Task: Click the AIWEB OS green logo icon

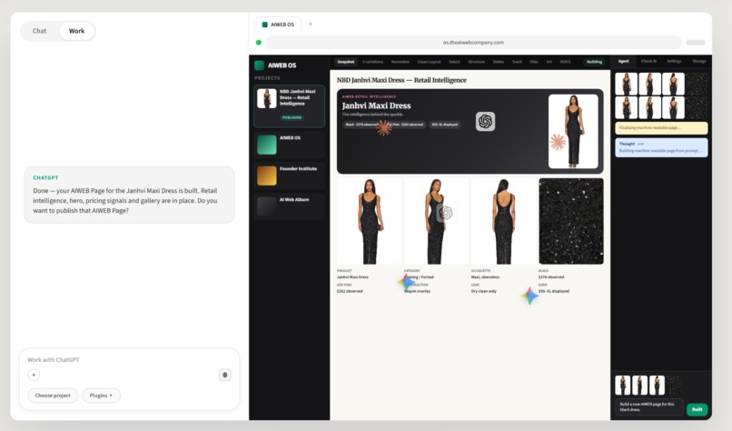Action: (x=259, y=65)
